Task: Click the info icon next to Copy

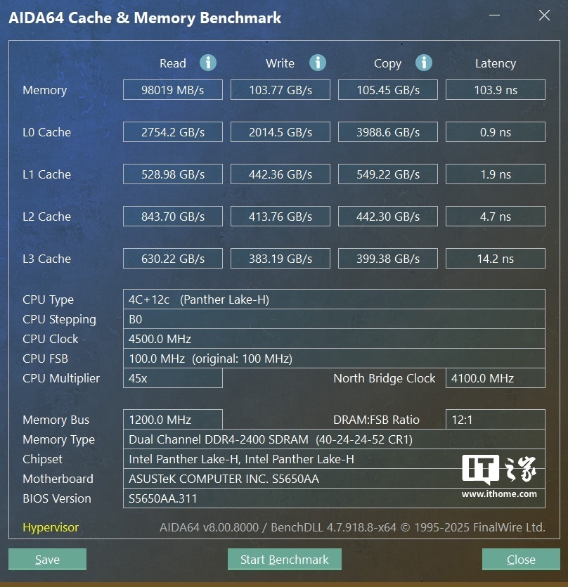Action: point(424,63)
